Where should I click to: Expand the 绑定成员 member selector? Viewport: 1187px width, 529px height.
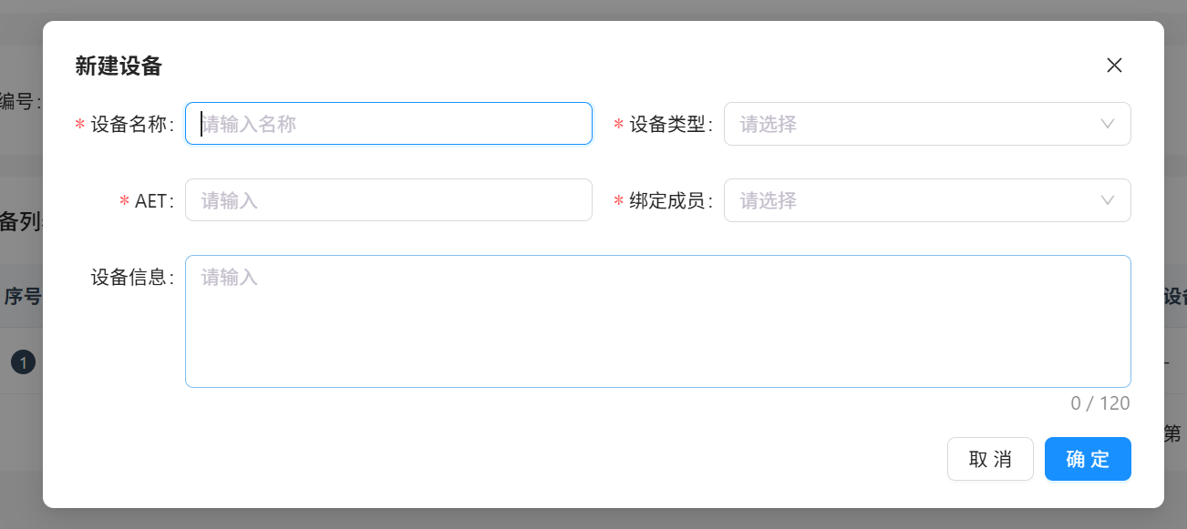pyautogui.click(x=927, y=200)
